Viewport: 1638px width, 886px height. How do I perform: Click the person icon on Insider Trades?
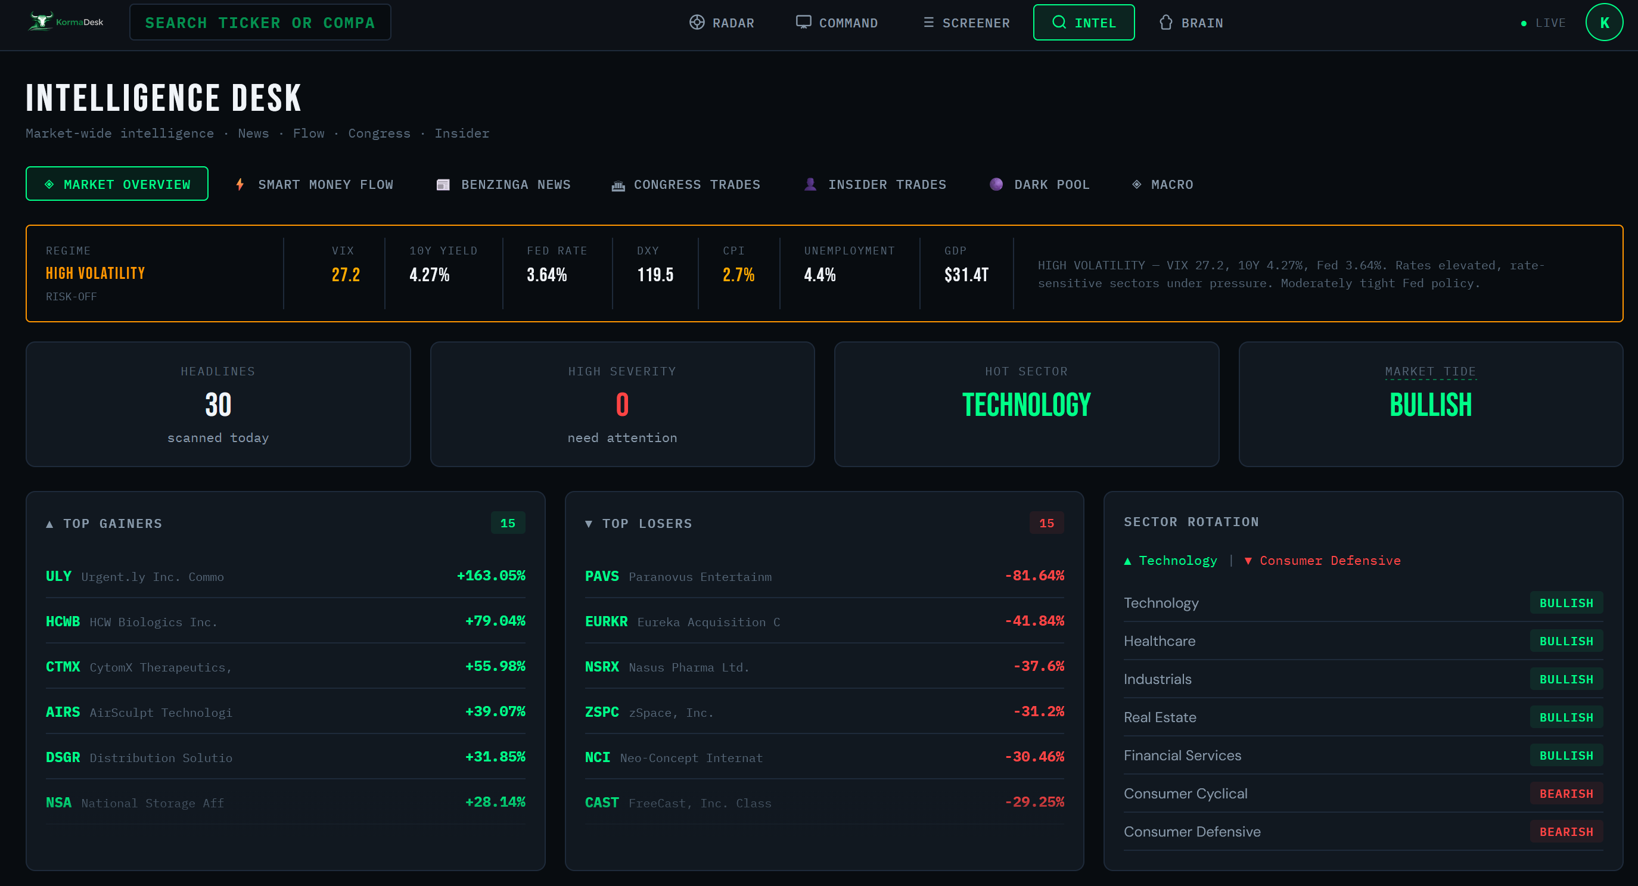810,185
